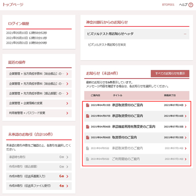Open 作成中取引（振込振替）
Image resolution: width=196 pixels, height=196 pixels.
tap(39, 166)
